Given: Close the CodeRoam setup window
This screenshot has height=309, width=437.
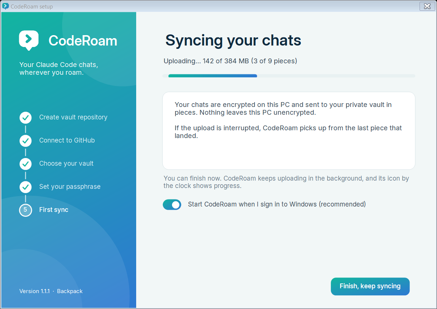Looking at the screenshot, I should click(427, 6).
